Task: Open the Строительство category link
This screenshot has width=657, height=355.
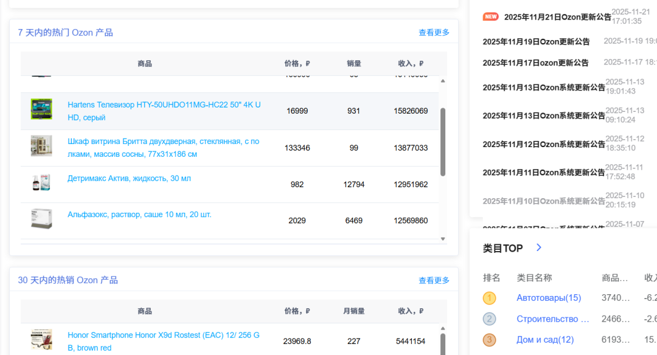Action: (x=553, y=319)
